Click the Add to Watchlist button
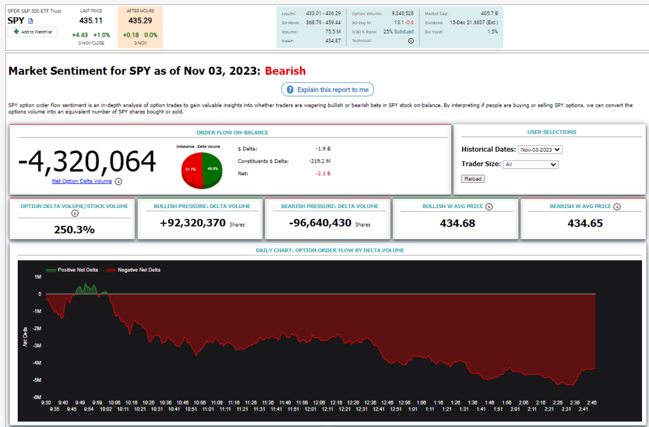649x427 pixels. pos(33,32)
